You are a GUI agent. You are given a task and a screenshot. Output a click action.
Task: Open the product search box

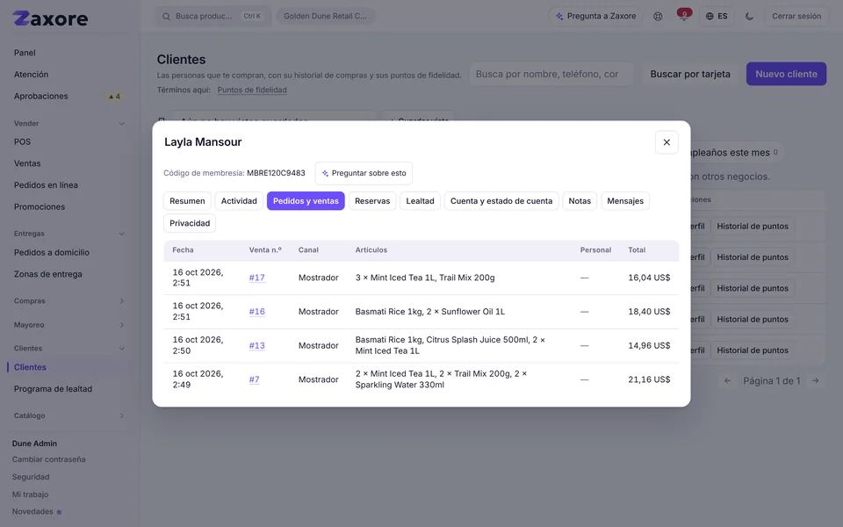coord(213,16)
